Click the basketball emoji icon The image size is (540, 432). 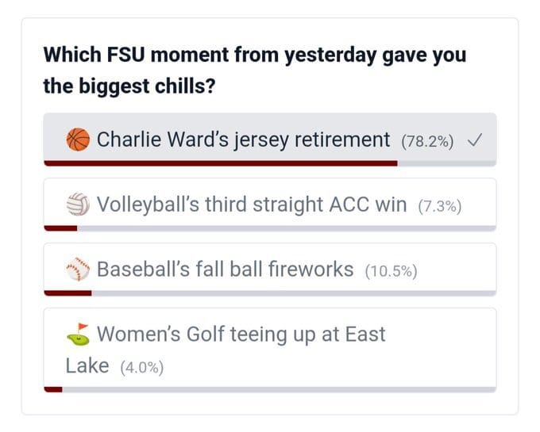78,140
